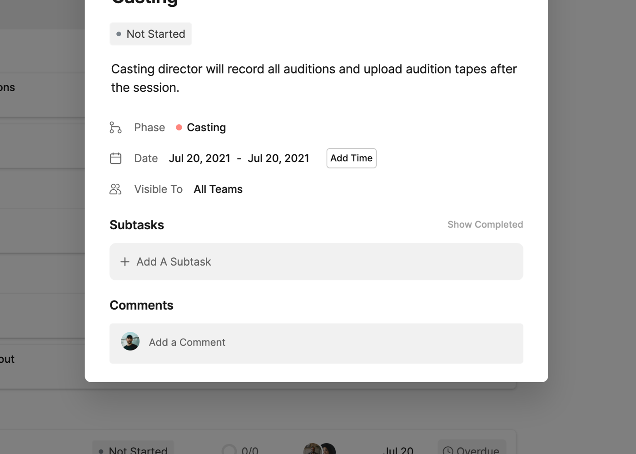Click the red Casting phase color dot
This screenshot has height=454, width=636.
pos(179,128)
